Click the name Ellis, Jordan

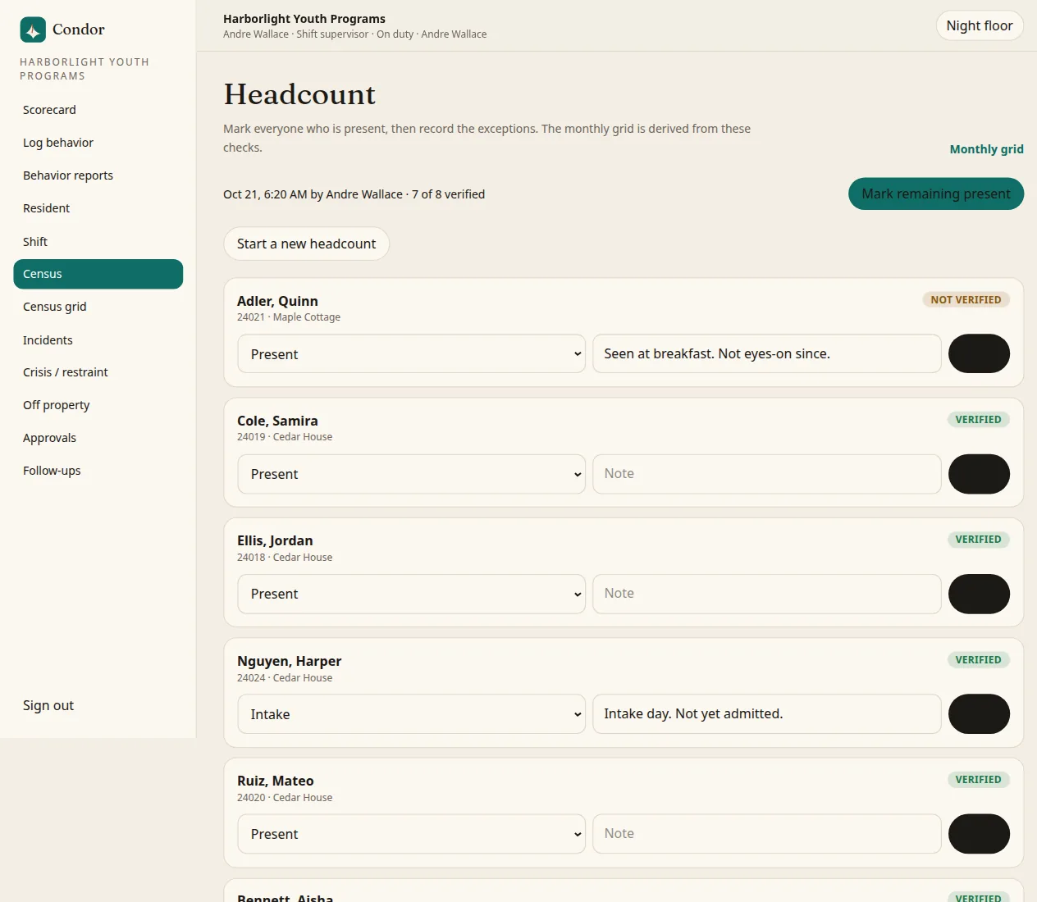(275, 540)
